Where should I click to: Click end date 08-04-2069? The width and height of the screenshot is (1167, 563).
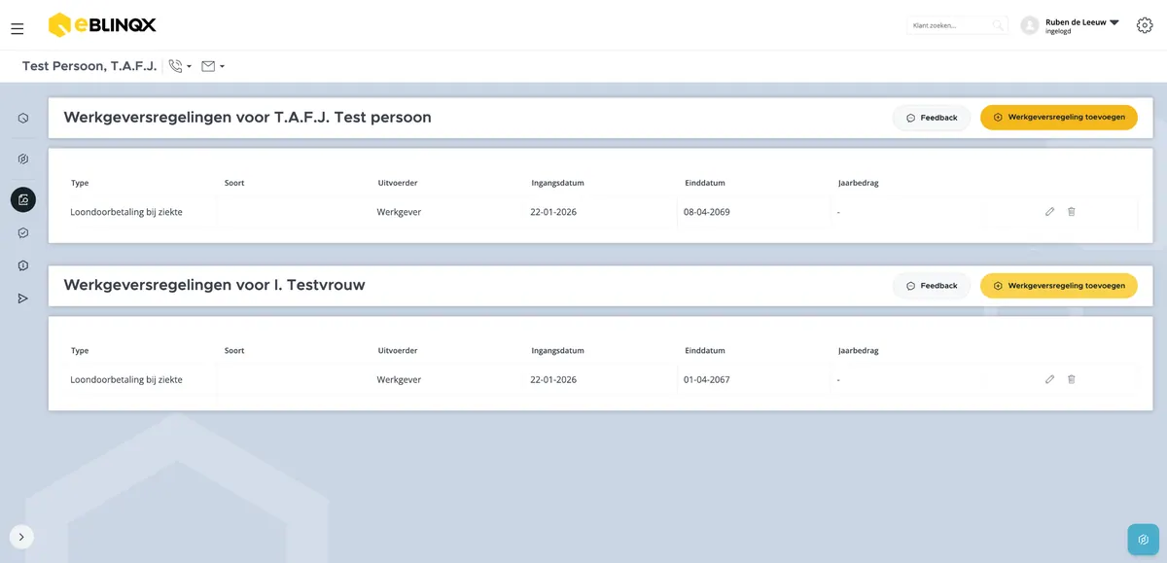click(707, 211)
